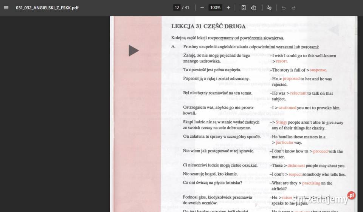Select the 100% zoom level field
The width and height of the screenshot is (363, 212).
click(215, 8)
